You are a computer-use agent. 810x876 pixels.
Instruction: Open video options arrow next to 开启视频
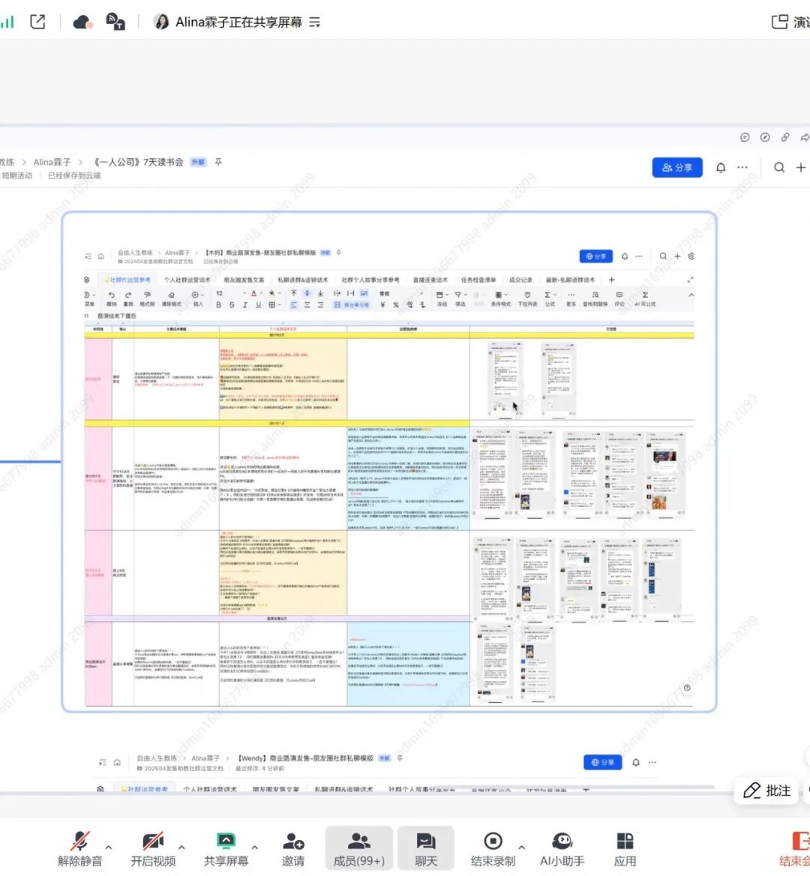(x=181, y=847)
